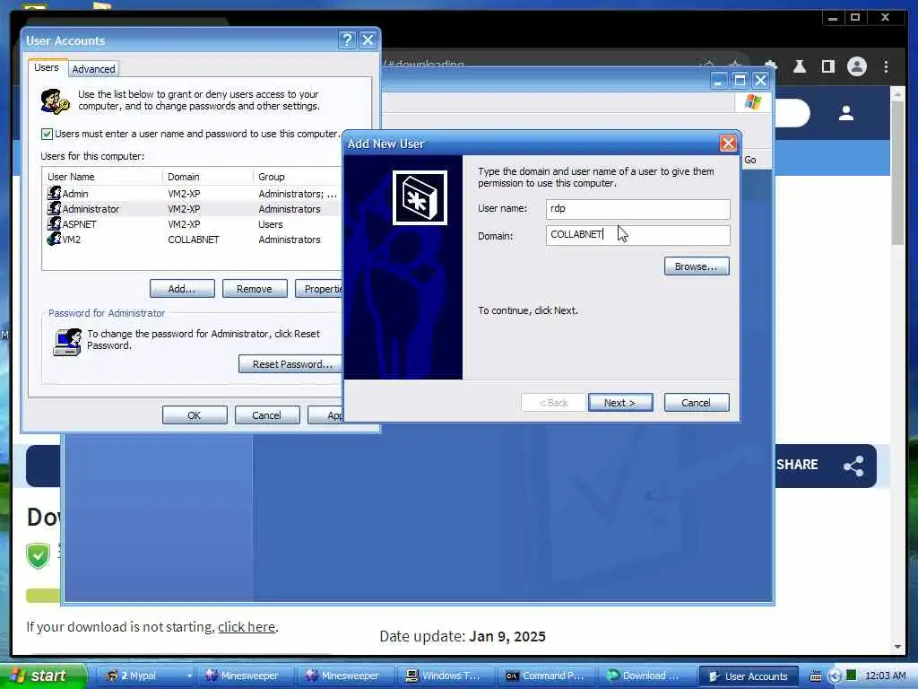
Task: Click the Windows flag logo in background window
Action: [x=752, y=102]
